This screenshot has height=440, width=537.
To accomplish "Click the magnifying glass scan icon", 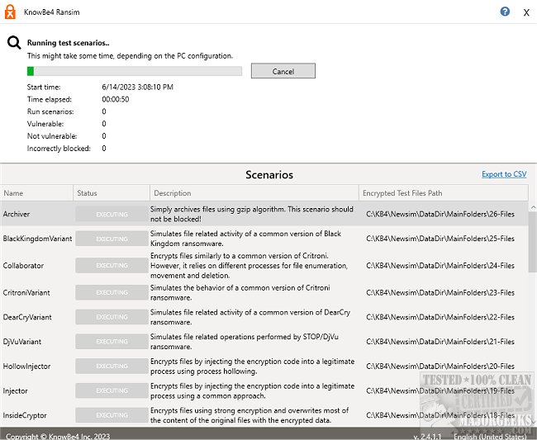I will click(14, 45).
